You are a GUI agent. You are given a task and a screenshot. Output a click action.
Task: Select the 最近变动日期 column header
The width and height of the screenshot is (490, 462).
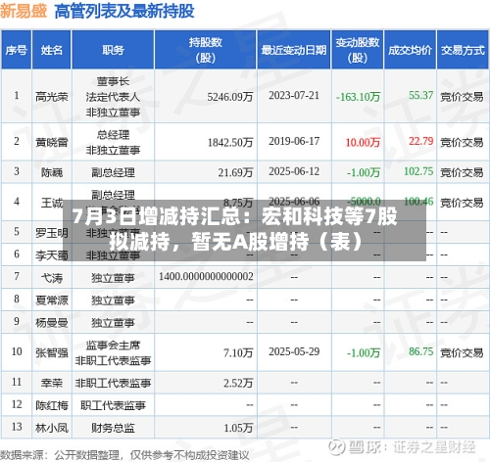tap(294, 50)
